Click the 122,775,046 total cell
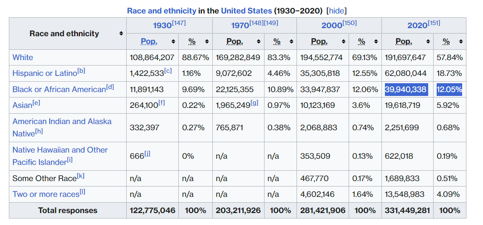 153,210
